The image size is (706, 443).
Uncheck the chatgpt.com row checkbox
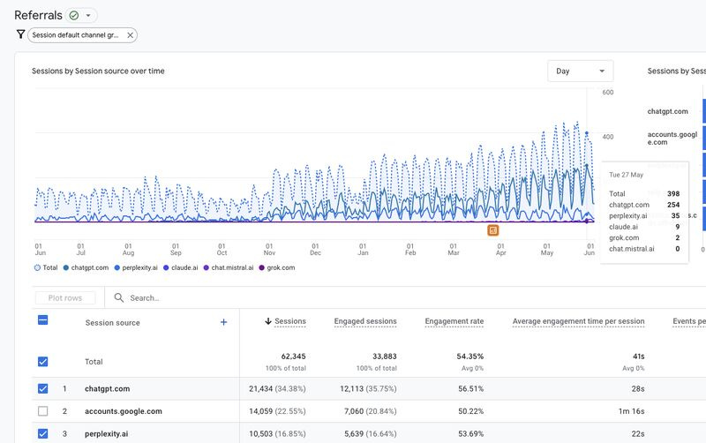coord(42,388)
